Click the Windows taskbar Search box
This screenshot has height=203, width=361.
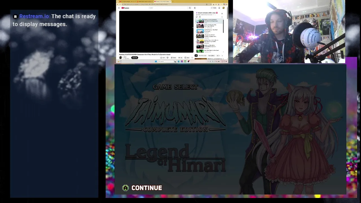click(166, 61)
